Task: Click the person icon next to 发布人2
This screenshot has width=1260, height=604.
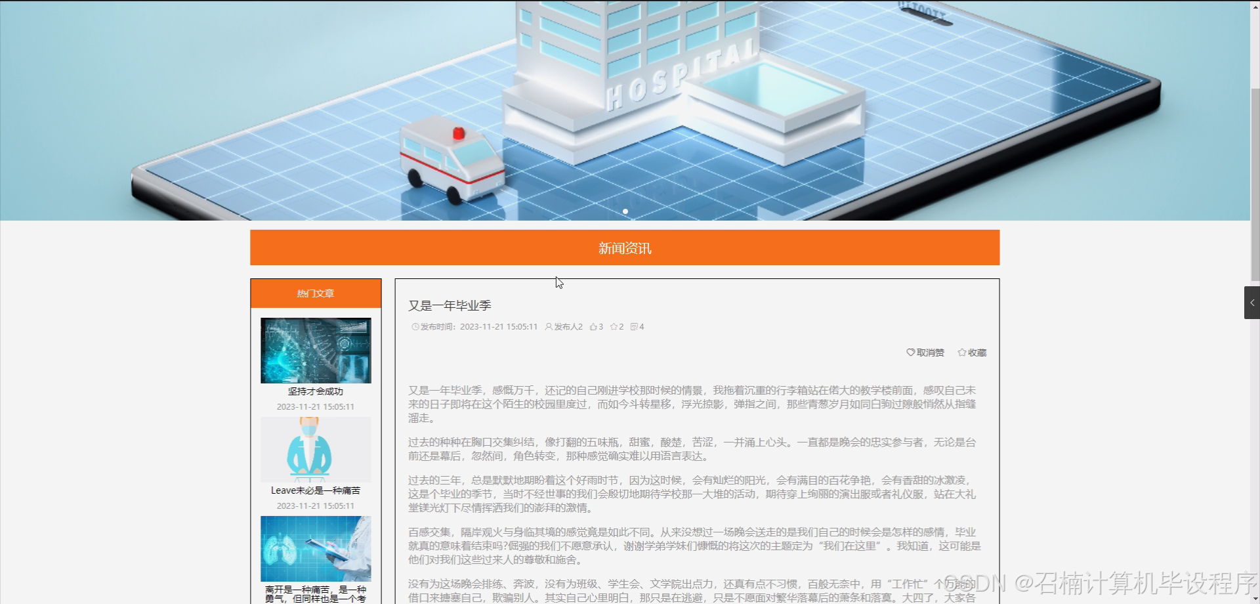Action: pyautogui.click(x=548, y=326)
